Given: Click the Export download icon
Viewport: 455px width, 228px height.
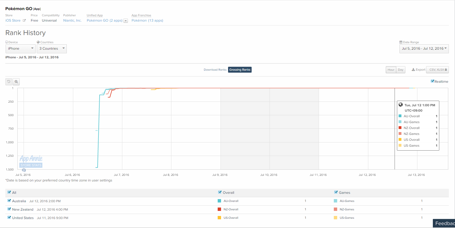Looking at the screenshot, I should tap(413, 70).
